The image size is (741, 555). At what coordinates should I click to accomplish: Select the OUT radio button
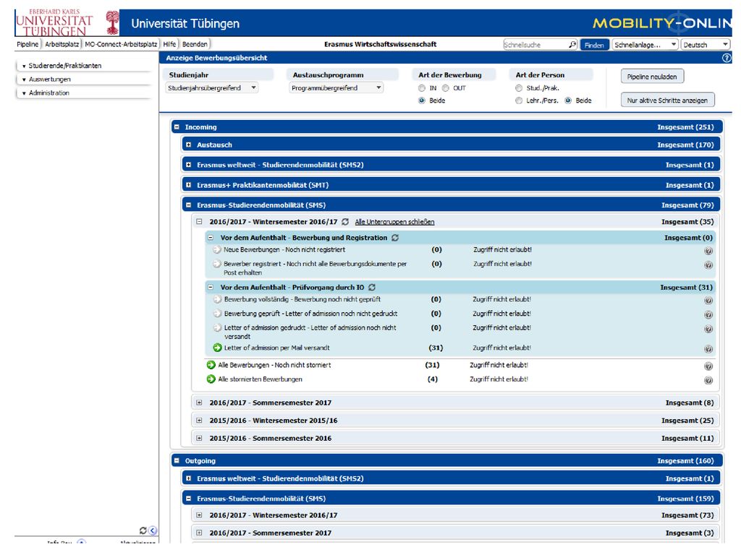445,88
